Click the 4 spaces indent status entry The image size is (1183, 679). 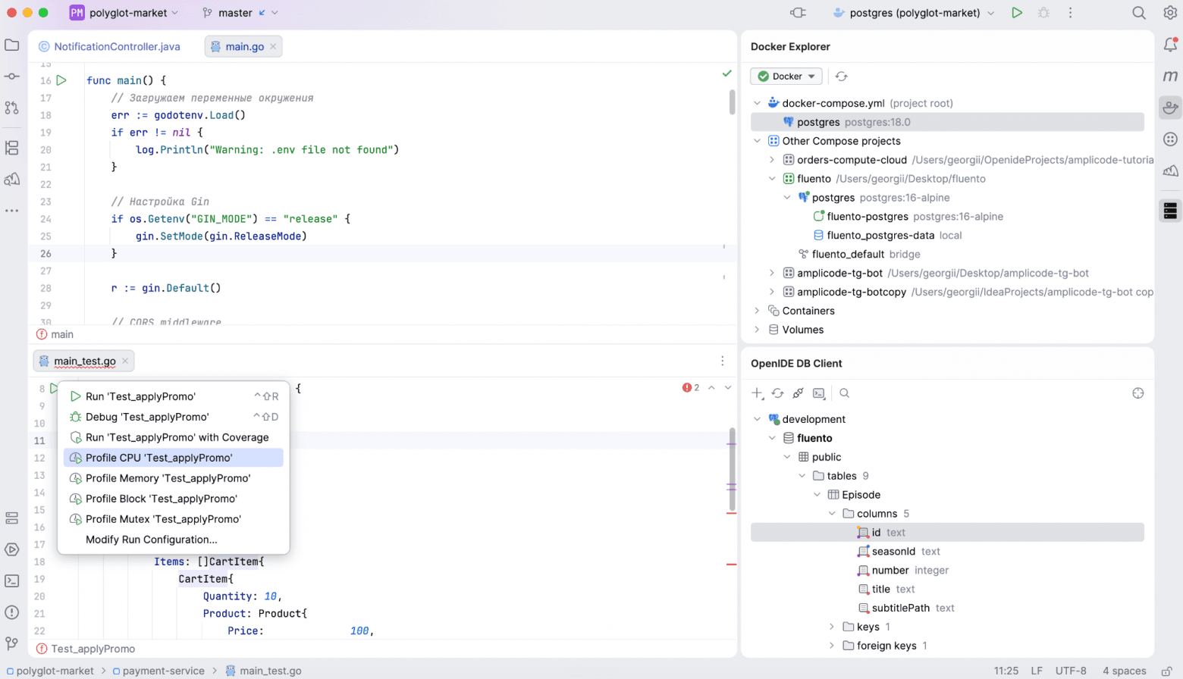[1124, 671]
